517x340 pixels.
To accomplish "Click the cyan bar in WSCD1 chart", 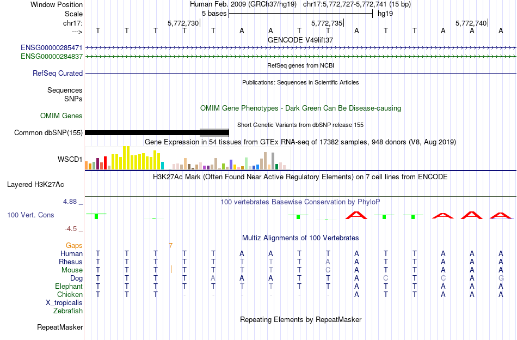I will [x=162, y=166].
